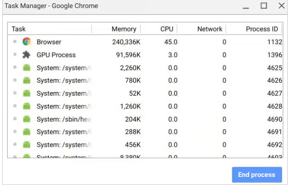294x185 pixels.
Task: Click process ID 4627
Action: pyautogui.click(x=275, y=93)
